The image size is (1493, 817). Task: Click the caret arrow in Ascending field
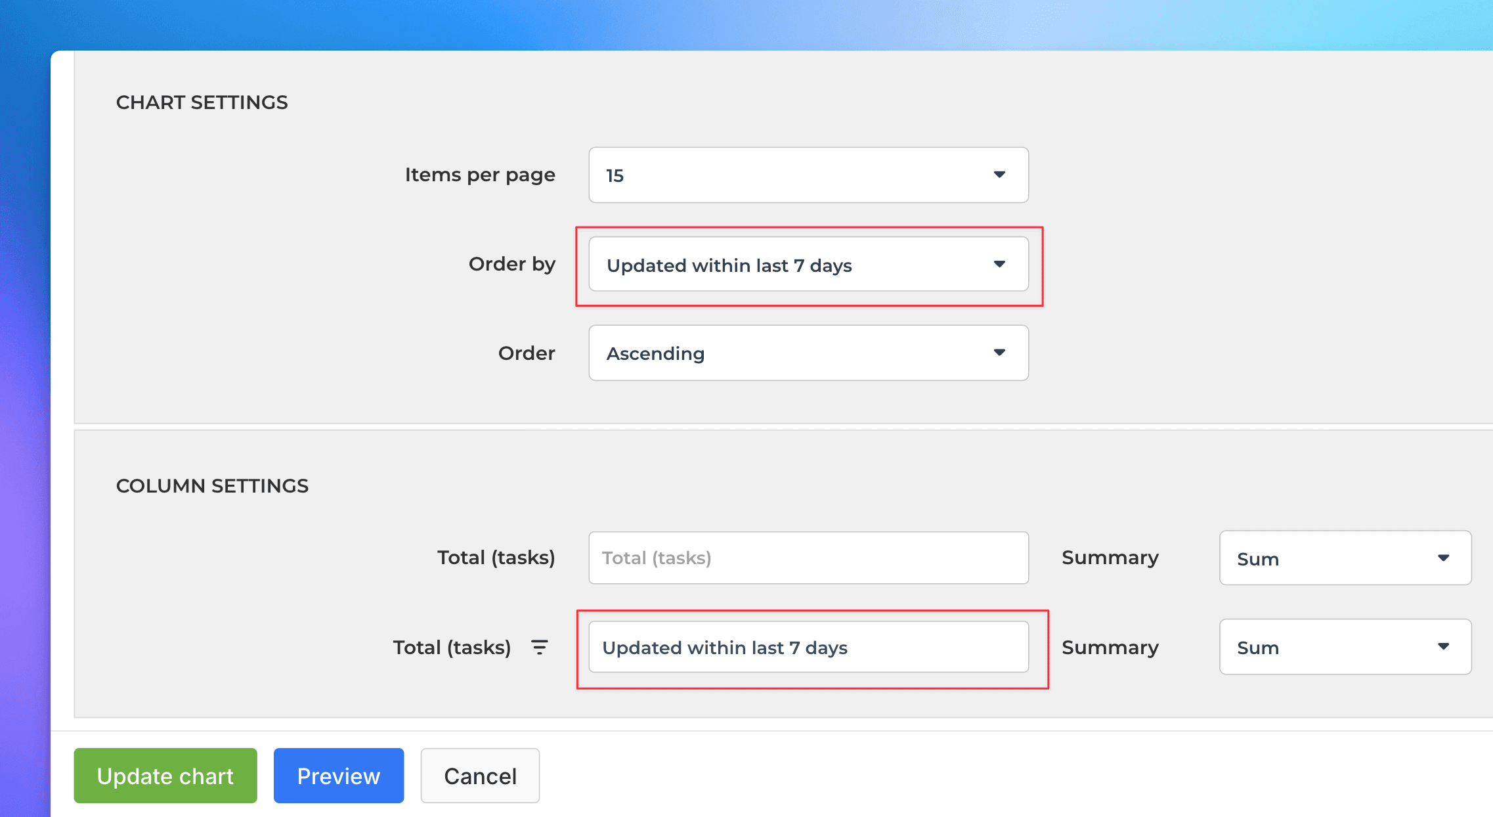[999, 353]
